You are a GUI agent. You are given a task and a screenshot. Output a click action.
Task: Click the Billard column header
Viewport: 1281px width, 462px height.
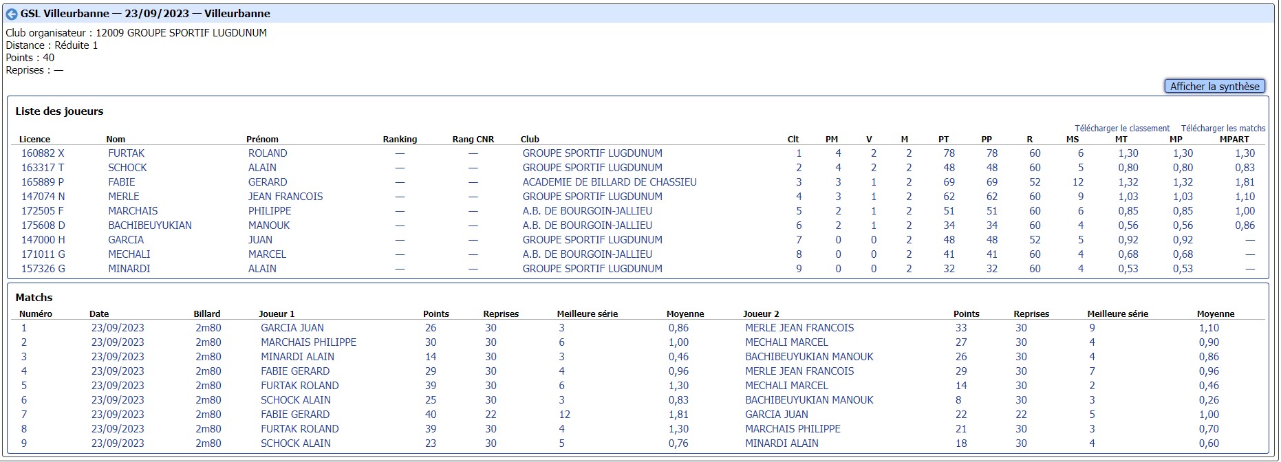[206, 314]
